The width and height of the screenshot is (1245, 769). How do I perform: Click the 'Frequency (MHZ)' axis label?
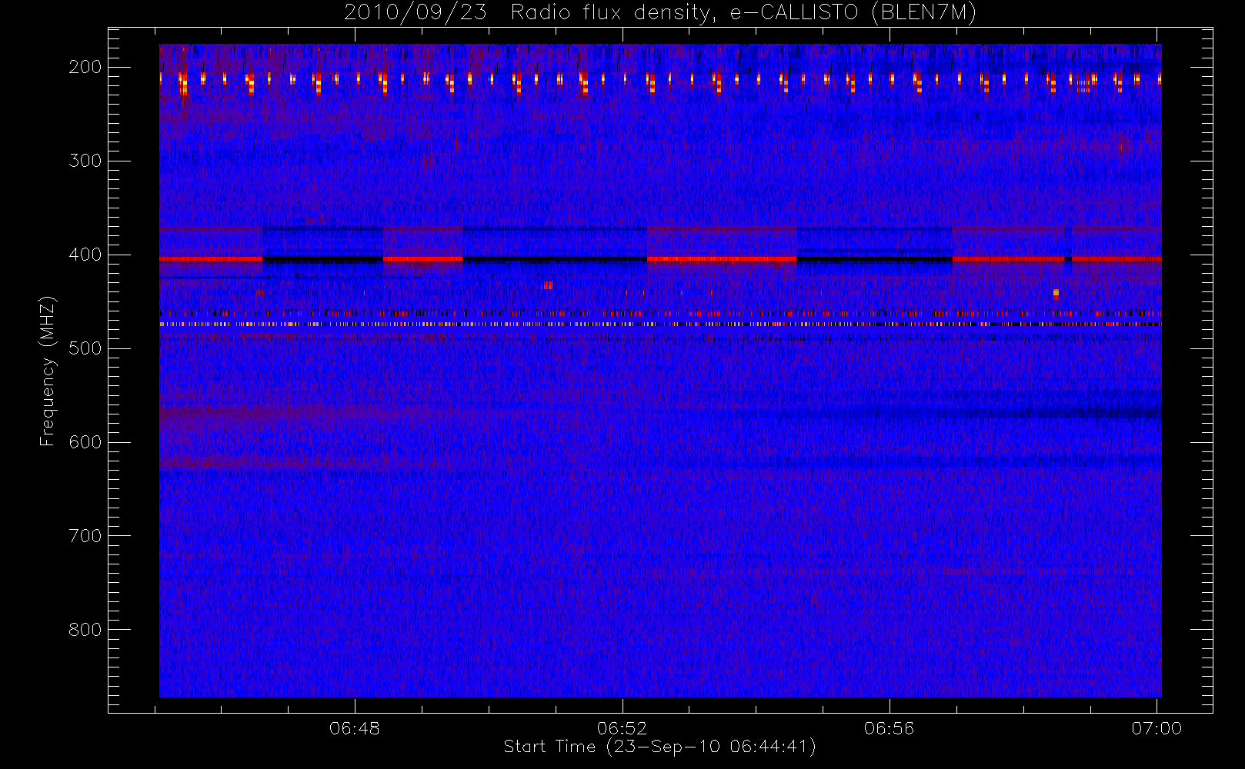click(x=48, y=371)
